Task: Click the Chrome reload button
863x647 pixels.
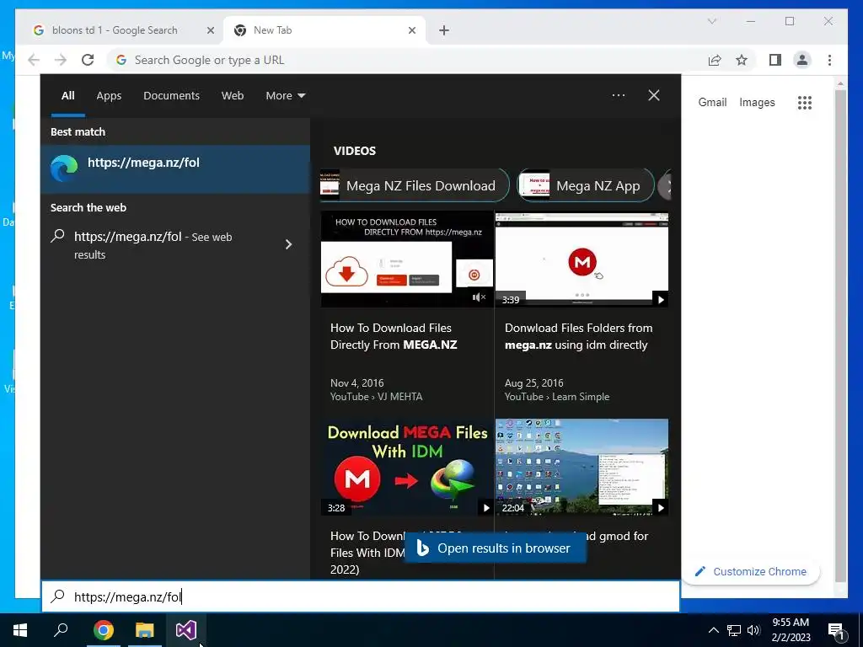Action: tap(88, 60)
